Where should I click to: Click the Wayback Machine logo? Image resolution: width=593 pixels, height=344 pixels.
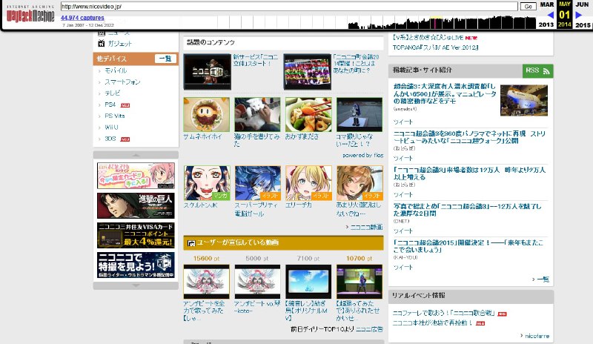pyautogui.click(x=30, y=14)
